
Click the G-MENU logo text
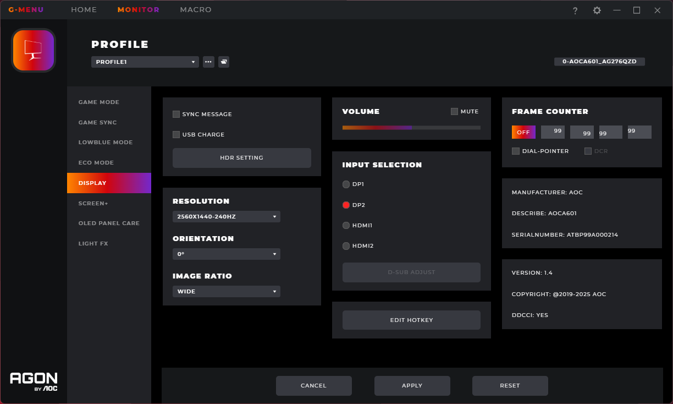pyautogui.click(x=26, y=10)
